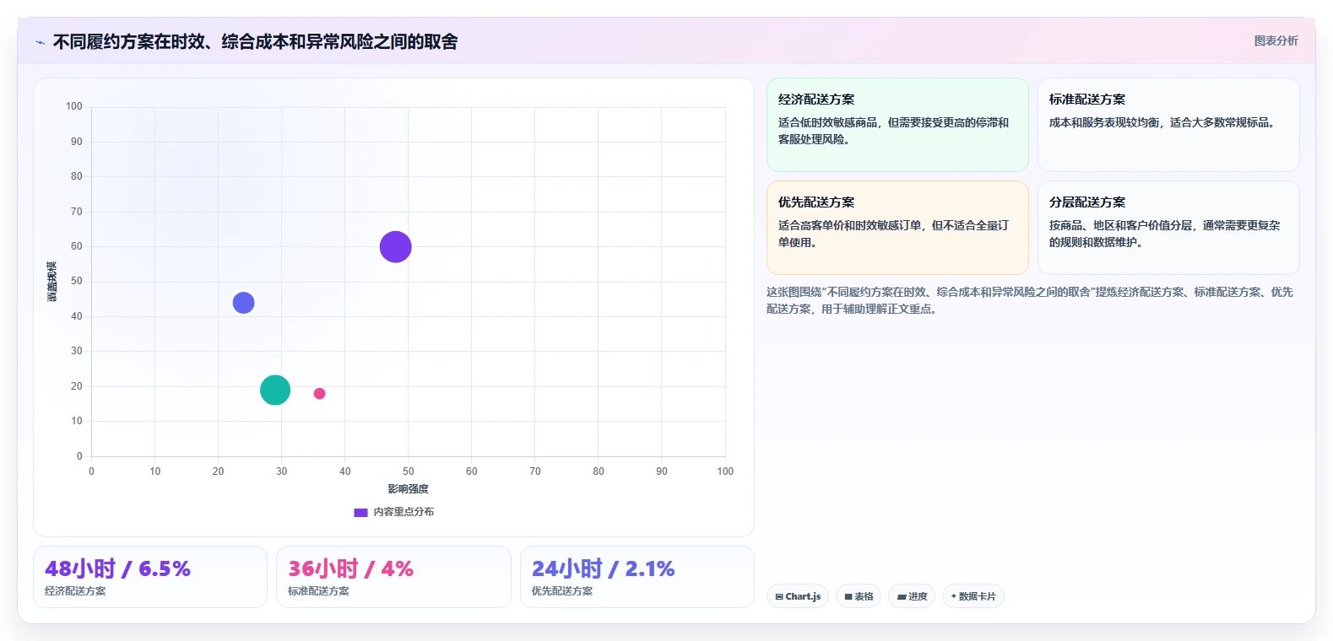Click the description 按商品、地区和客户价值分层
The image size is (1333, 641).
[1164, 234]
